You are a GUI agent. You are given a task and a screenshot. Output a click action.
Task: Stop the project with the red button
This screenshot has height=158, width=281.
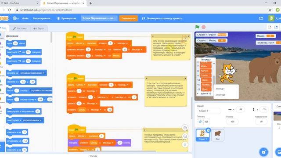pos(204,27)
